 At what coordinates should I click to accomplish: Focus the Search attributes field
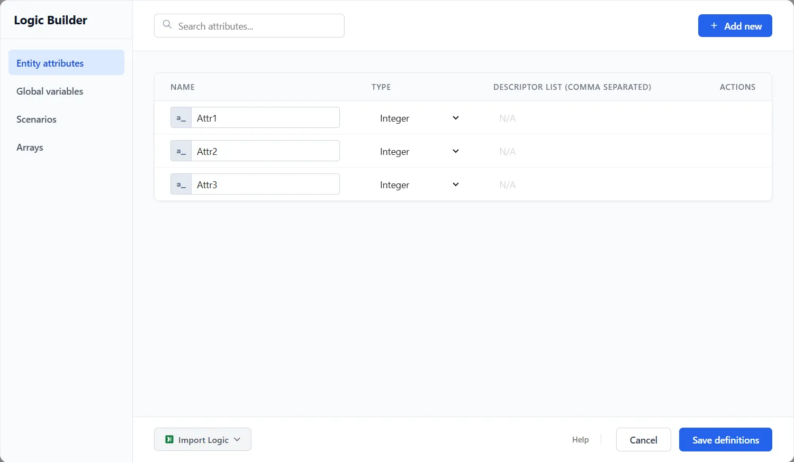[249, 25]
